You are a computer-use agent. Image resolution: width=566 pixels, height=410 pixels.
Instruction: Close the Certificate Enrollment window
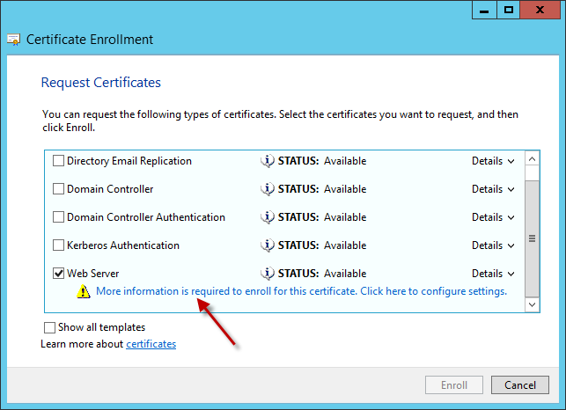click(x=540, y=10)
